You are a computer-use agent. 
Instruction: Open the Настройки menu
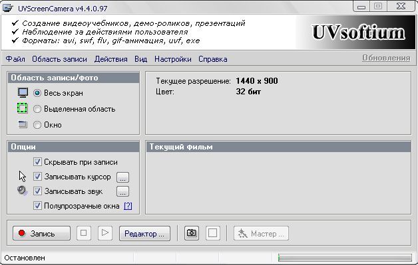(x=173, y=59)
